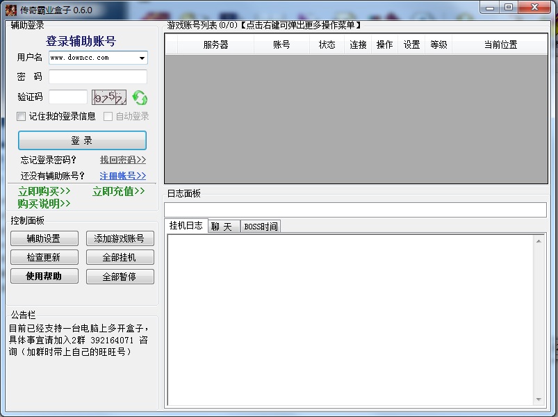Switch to the "聊 天" chat tab
This screenshot has height=417, width=558.
224,225
